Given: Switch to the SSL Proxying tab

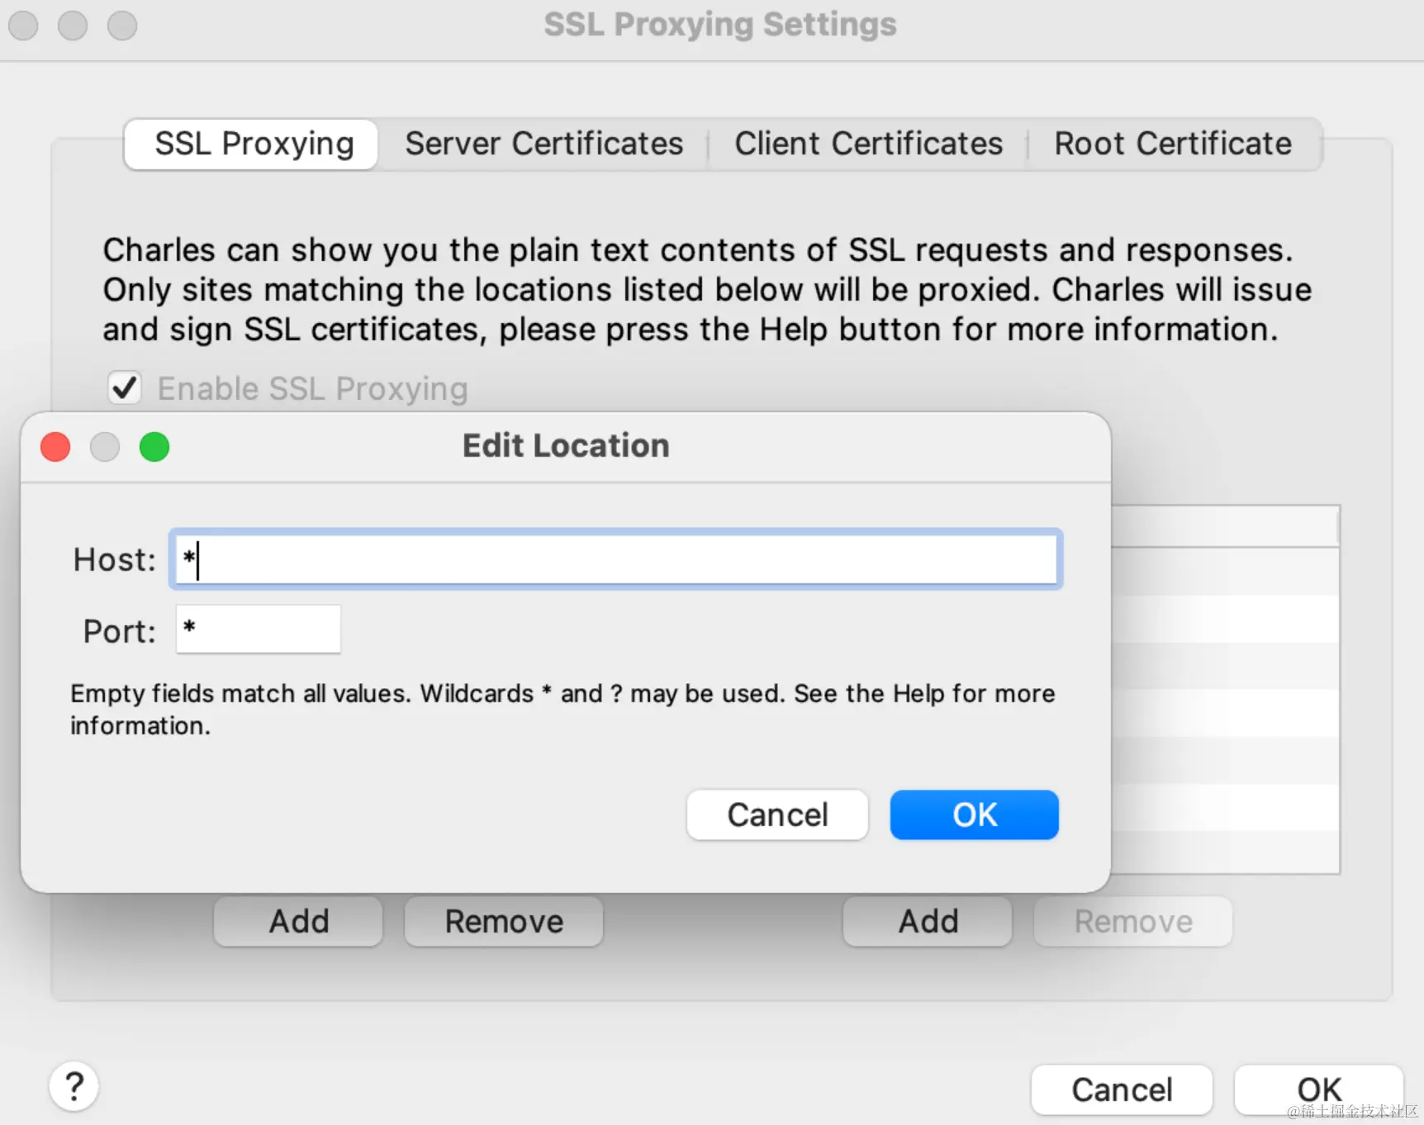Looking at the screenshot, I should coord(253,145).
